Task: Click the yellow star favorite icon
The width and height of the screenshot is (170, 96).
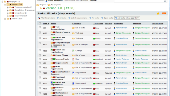Action: [158, 13]
